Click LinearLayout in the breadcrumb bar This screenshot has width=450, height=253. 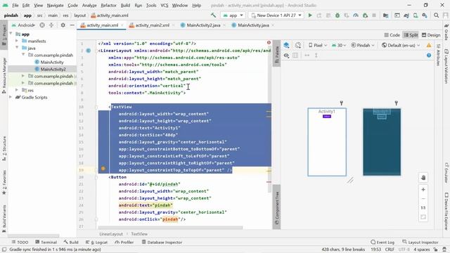[x=111, y=234]
